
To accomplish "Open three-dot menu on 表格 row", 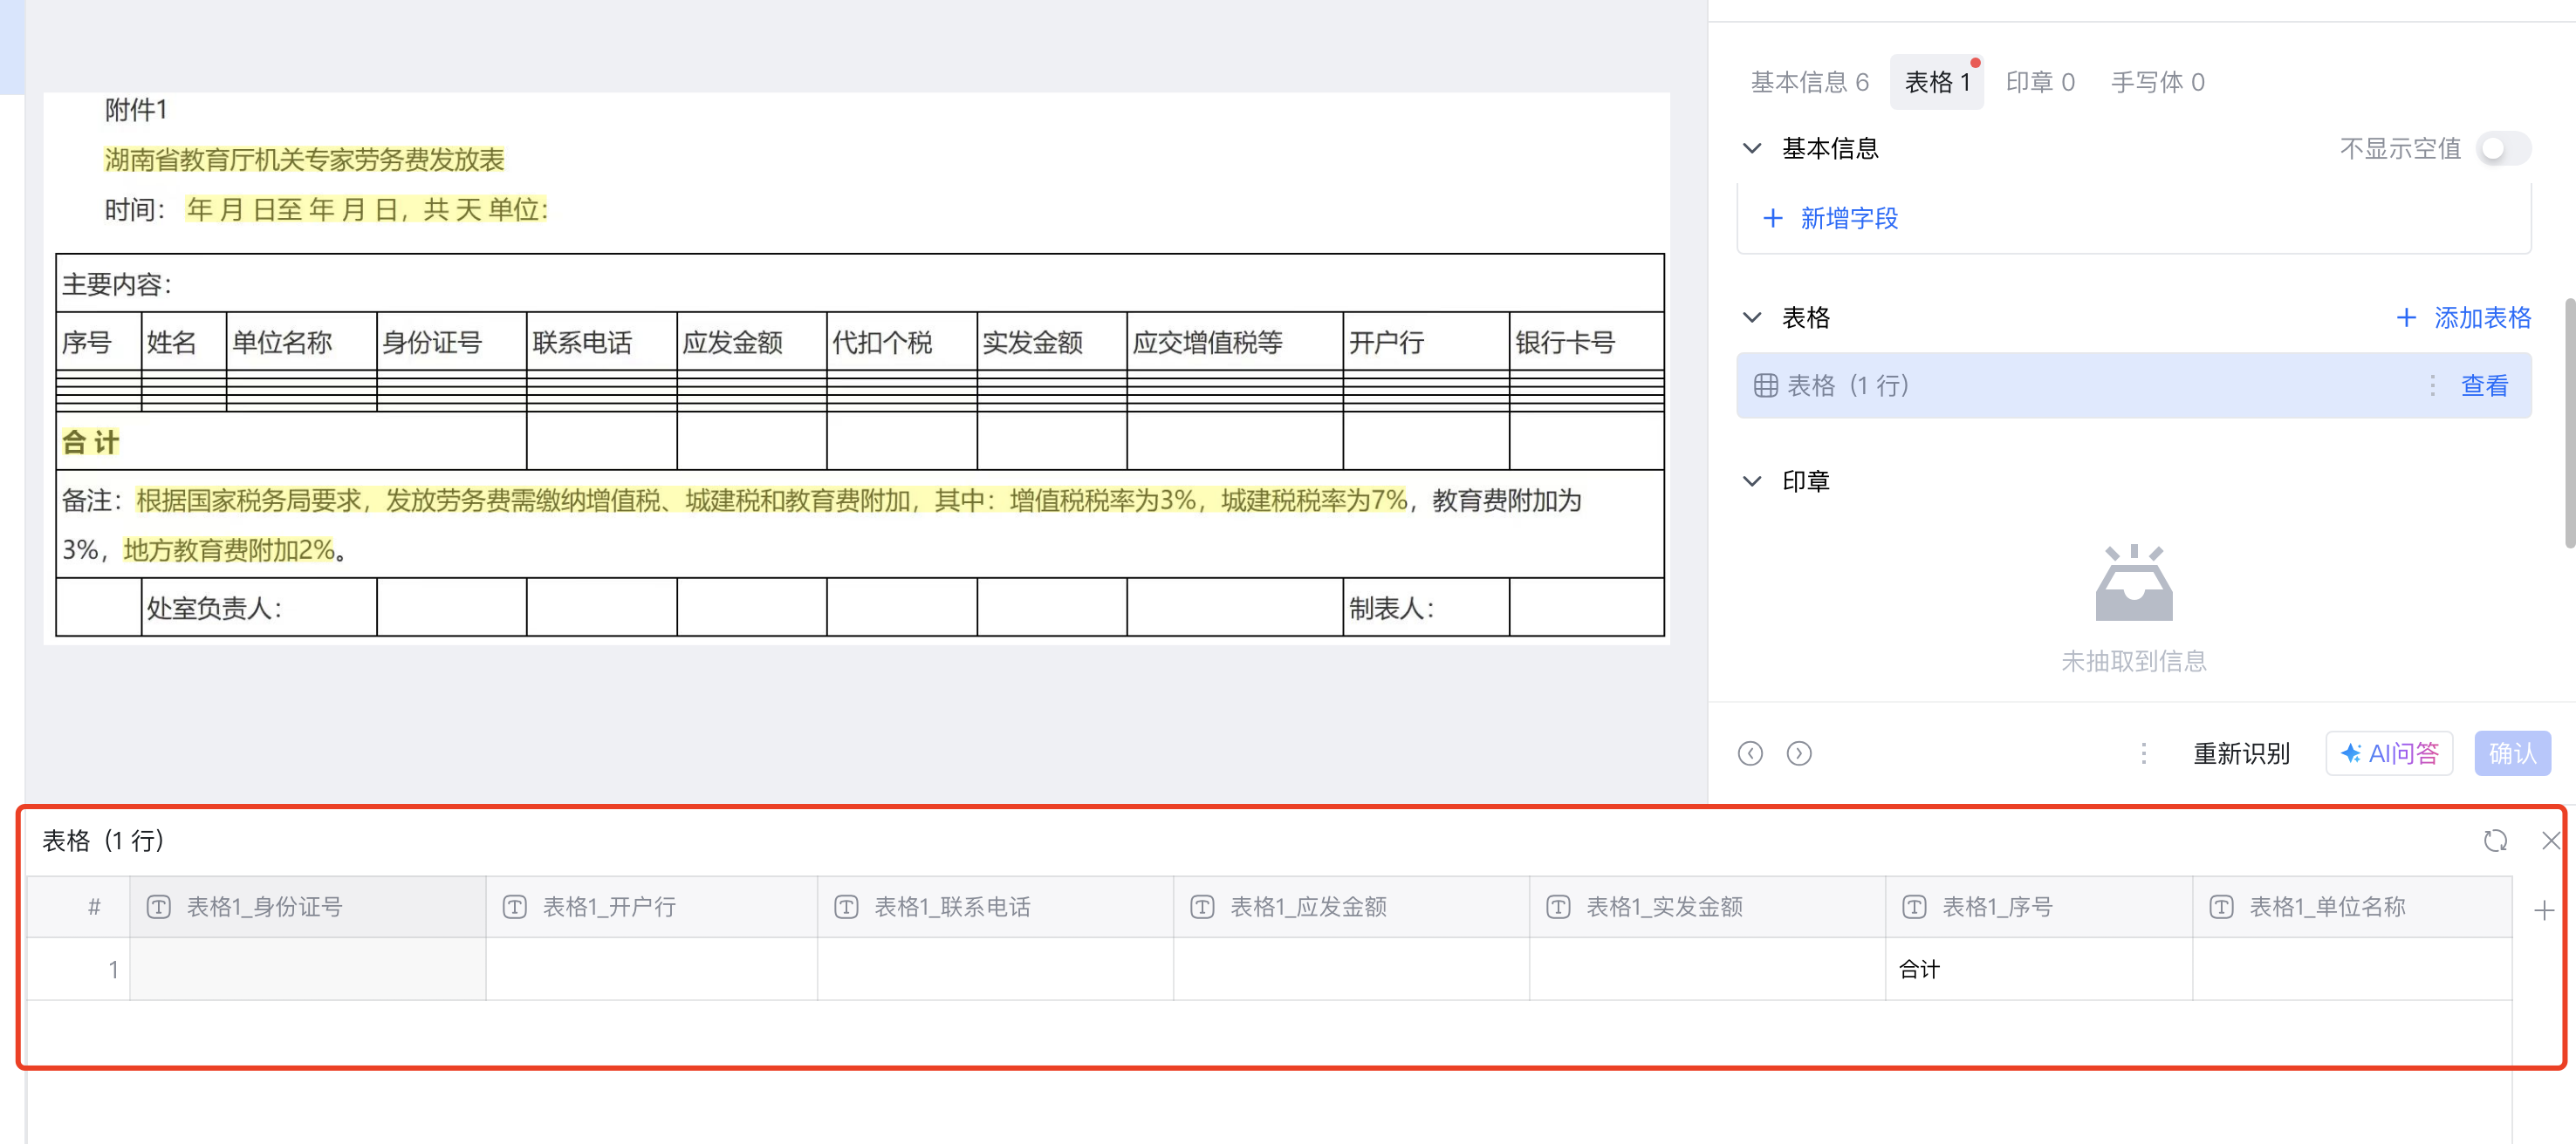I will pyautogui.click(x=2432, y=385).
